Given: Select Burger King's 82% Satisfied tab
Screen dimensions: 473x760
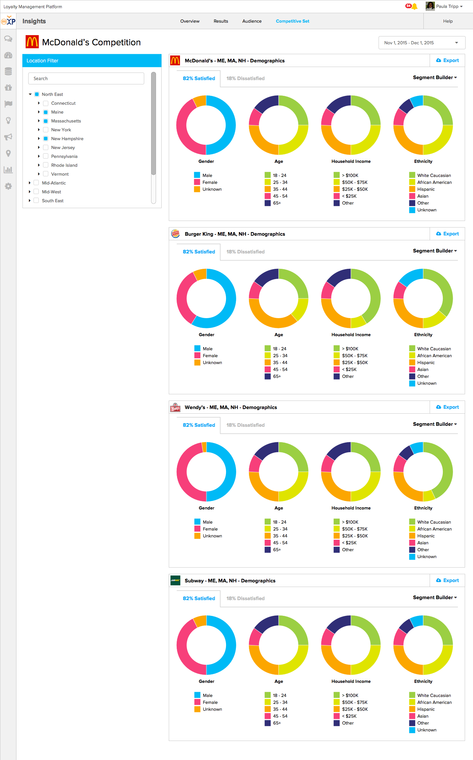Looking at the screenshot, I should (199, 251).
